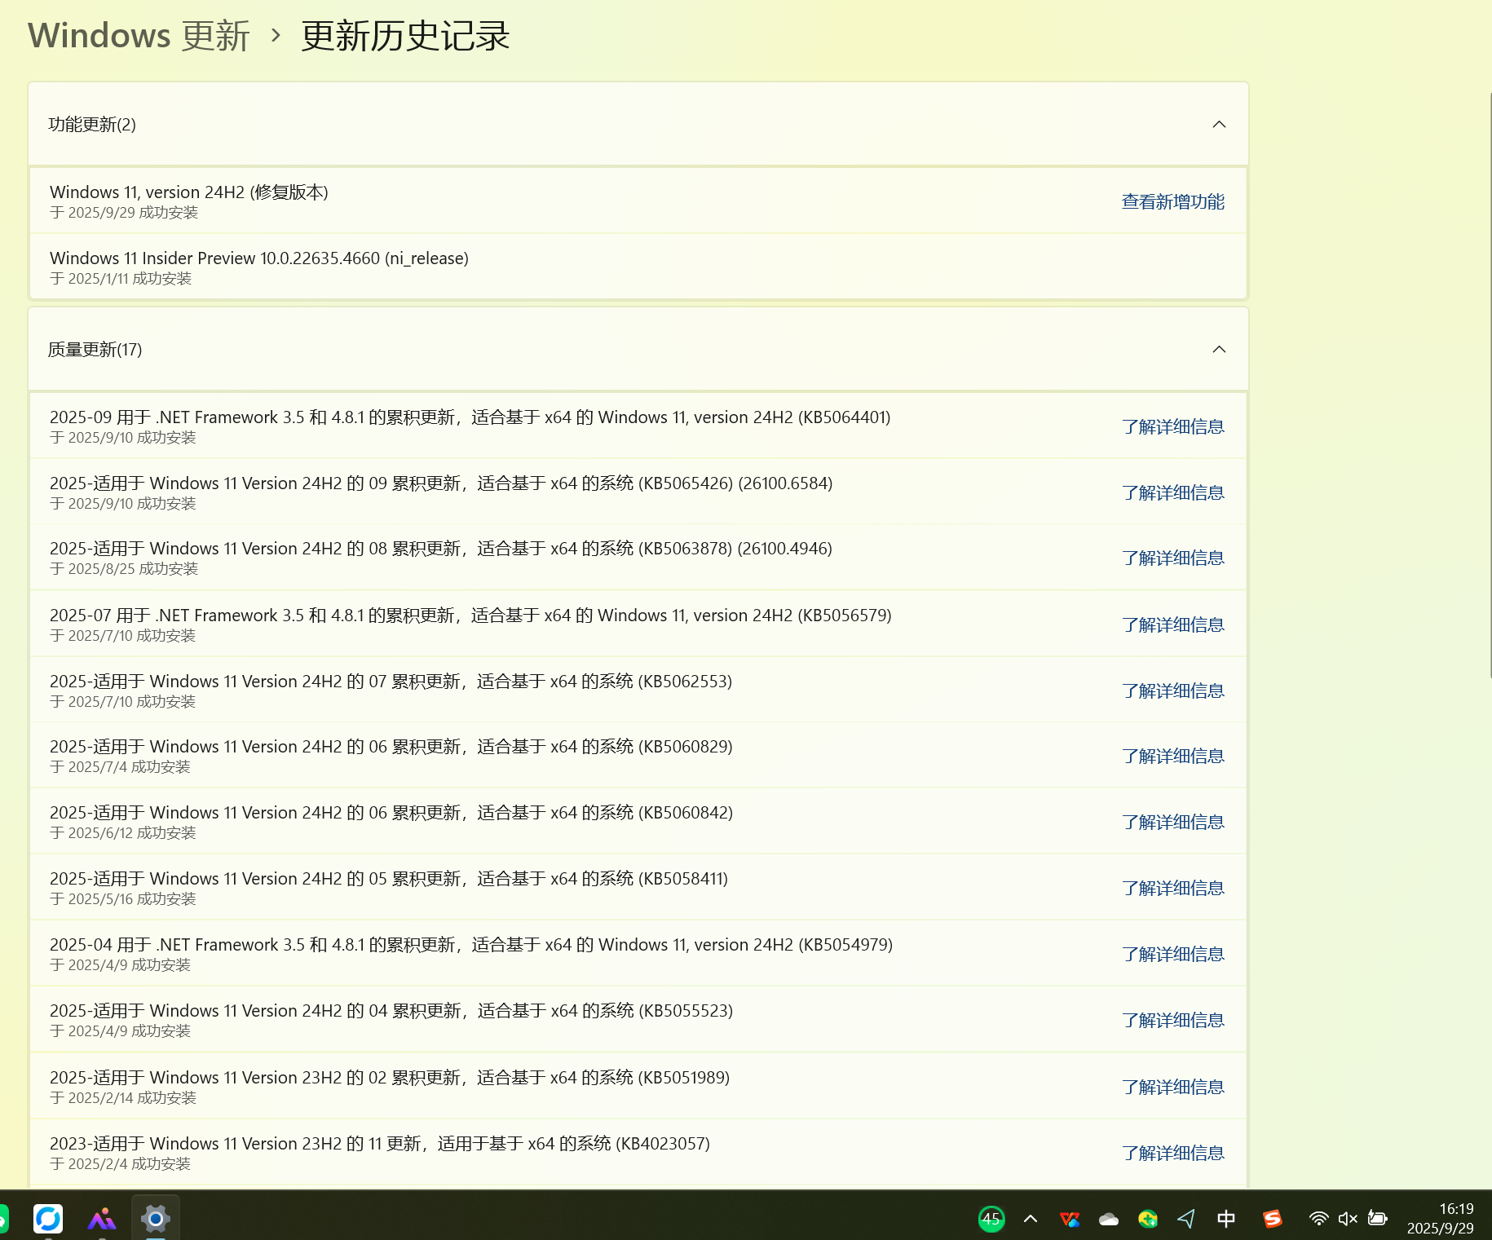Image resolution: width=1492 pixels, height=1240 pixels.
Task: Open 了解详细信息 for KB5063878
Action: pyautogui.click(x=1172, y=558)
